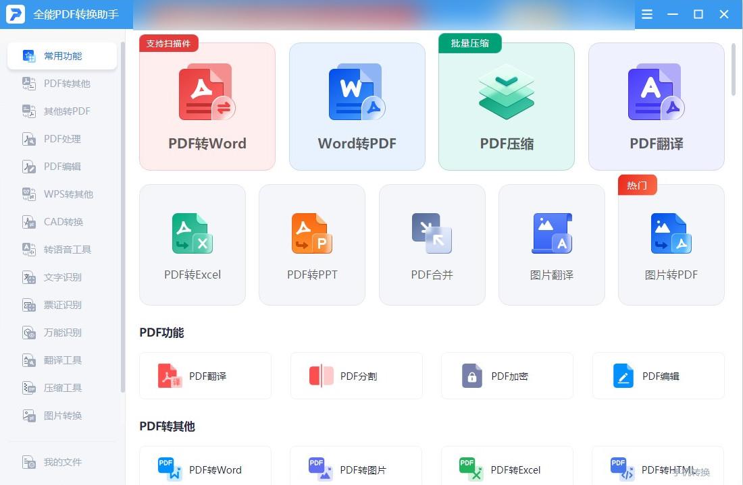
Task: Open the PDF转PPT converter
Action: [311, 244]
